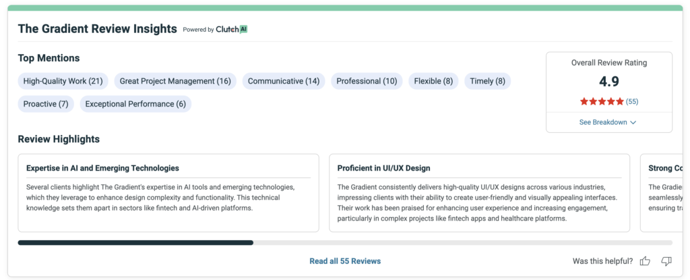Click the thumbs up helpful icon

click(645, 261)
